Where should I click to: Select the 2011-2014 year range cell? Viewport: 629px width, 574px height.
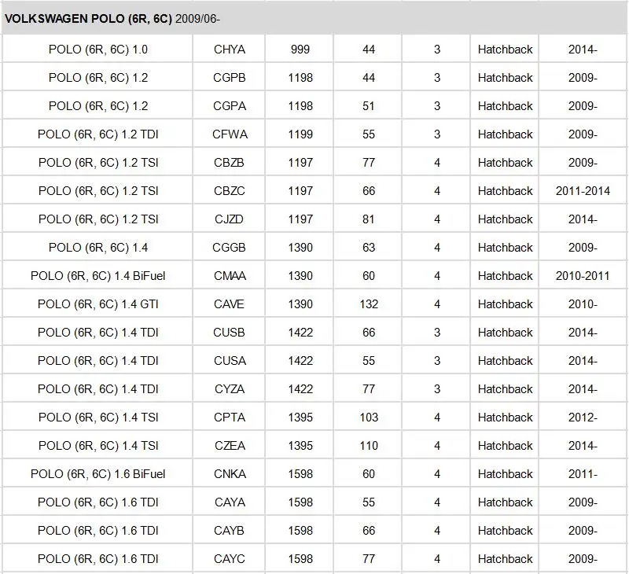[x=583, y=191]
